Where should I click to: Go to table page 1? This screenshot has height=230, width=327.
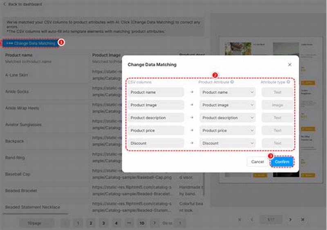click(x=78, y=223)
